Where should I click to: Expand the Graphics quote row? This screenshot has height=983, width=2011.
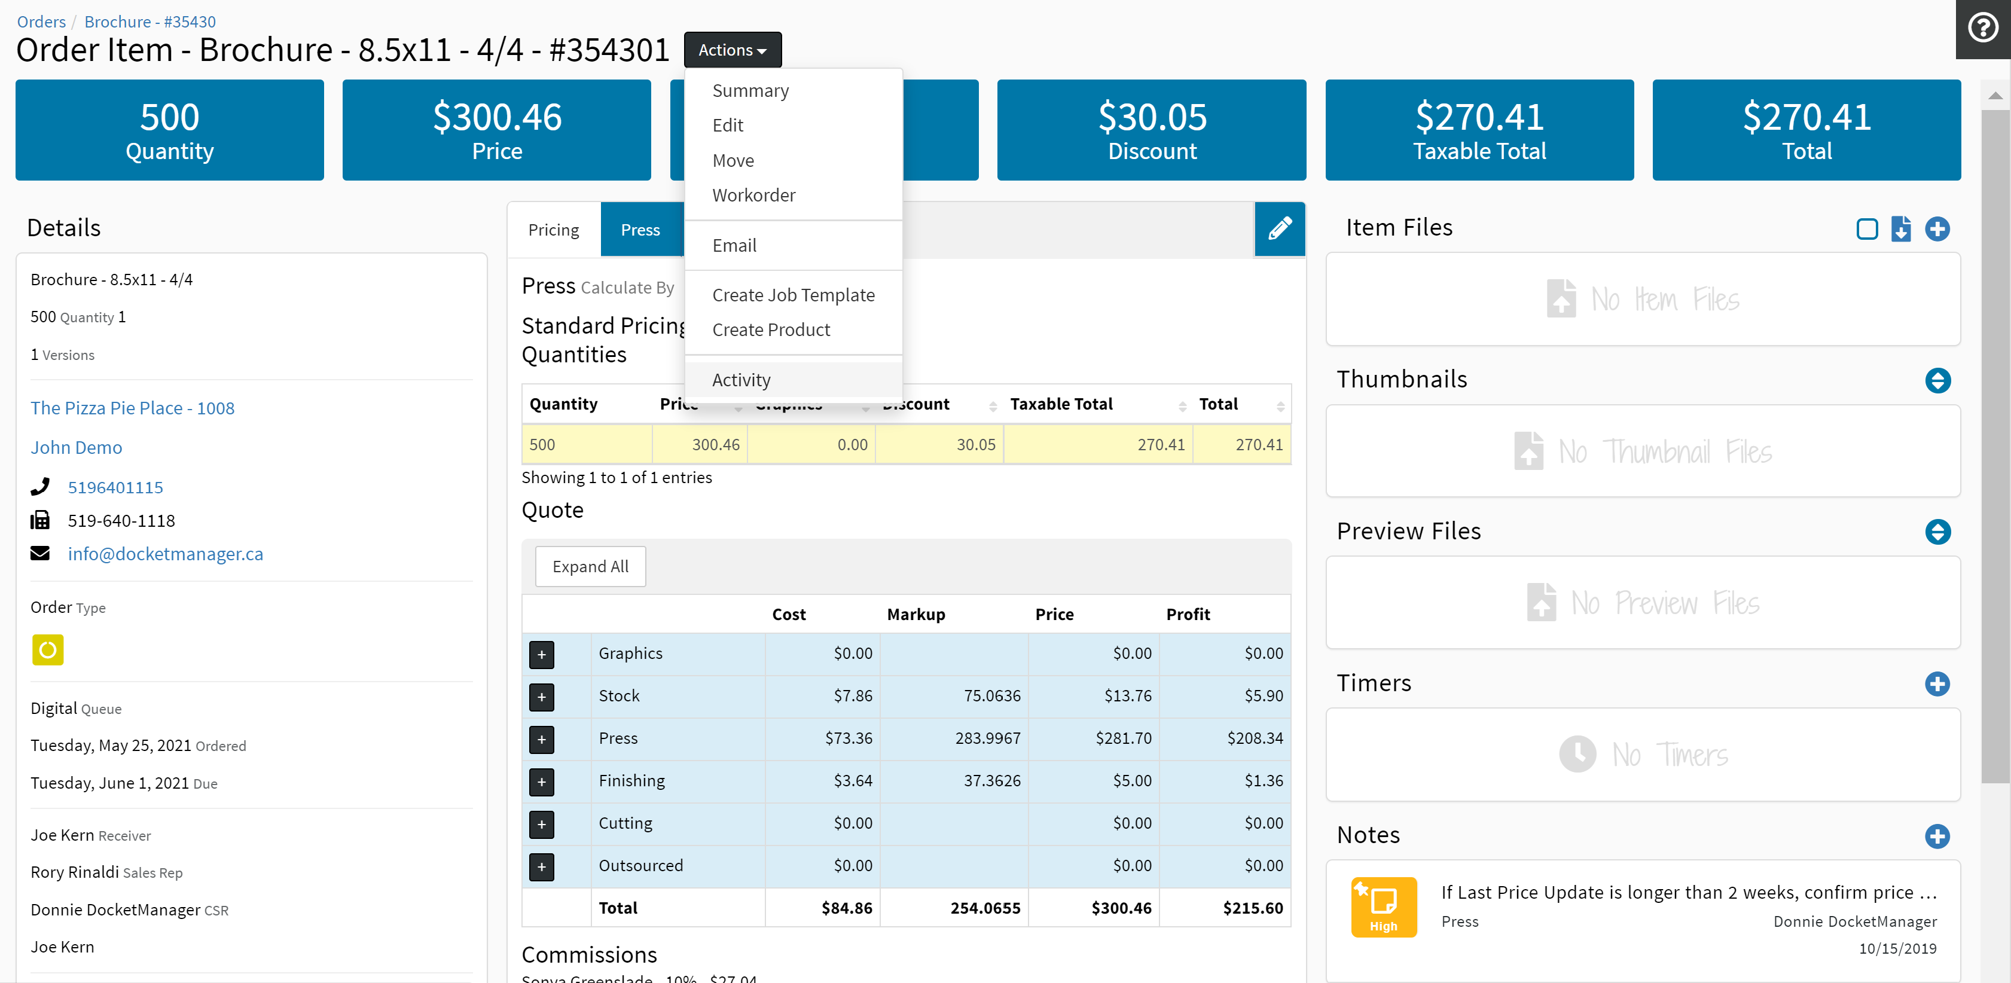coord(541,654)
